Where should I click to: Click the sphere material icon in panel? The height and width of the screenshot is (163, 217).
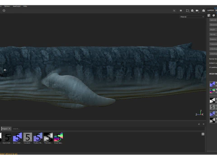pos(213,15)
